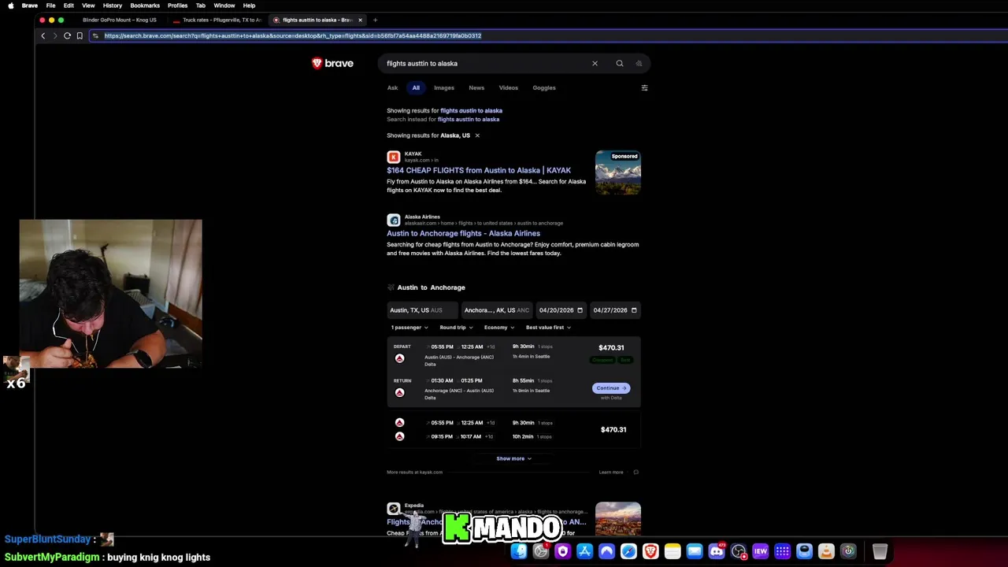Open the 1 passenger dropdown
Screen dimensions: 1008x567
click(409, 328)
